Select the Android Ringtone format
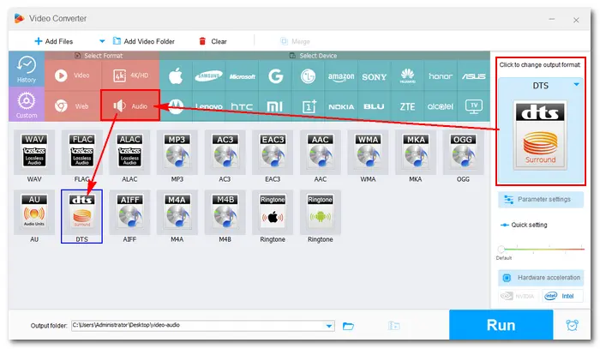600x349 pixels. 321,213
